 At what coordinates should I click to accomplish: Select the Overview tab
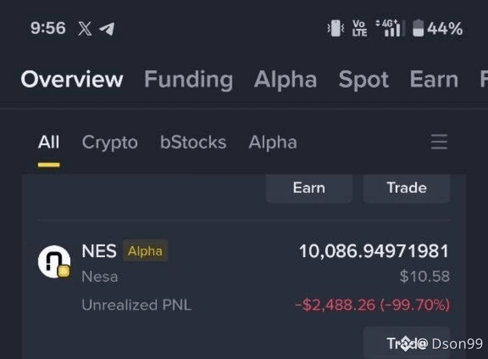tap(72, 79)
